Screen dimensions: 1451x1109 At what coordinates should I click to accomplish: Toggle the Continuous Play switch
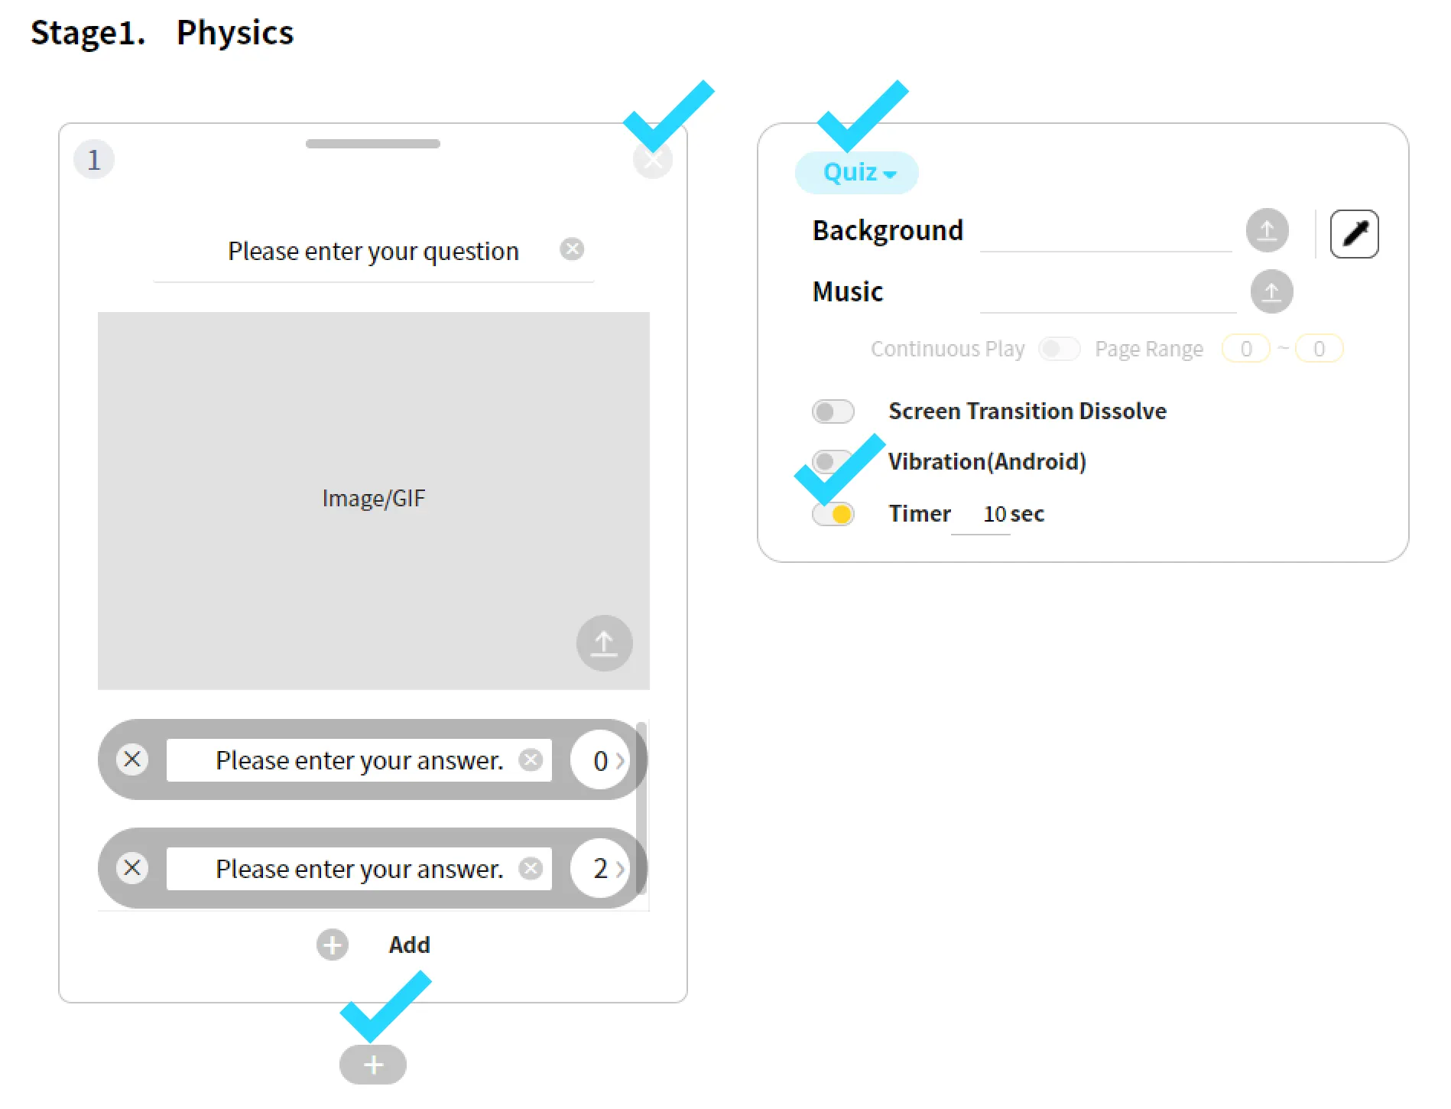point(1059,349)
